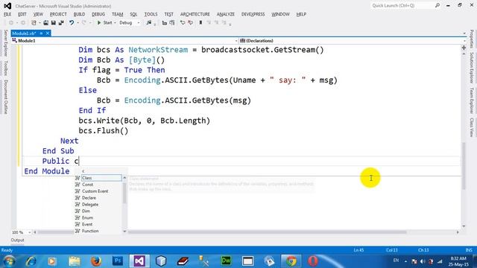Open the PROJECT menu
This screenshot has height=268, width=477.
point(58,14)
